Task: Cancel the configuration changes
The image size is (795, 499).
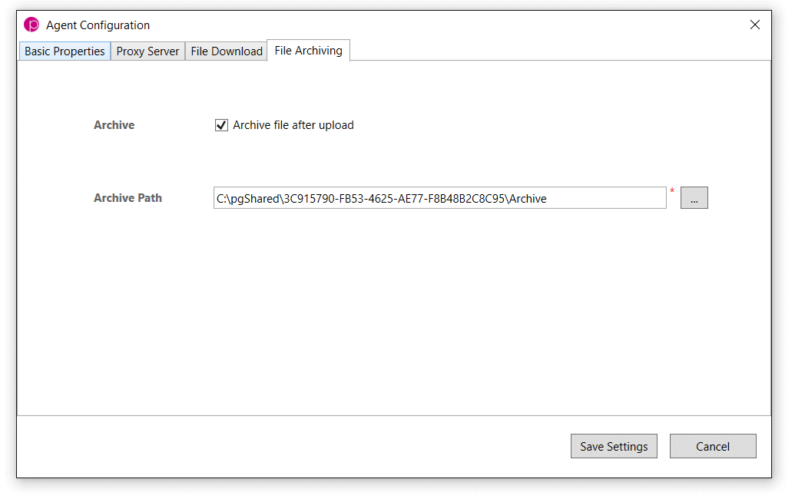Action: point(712,446)
